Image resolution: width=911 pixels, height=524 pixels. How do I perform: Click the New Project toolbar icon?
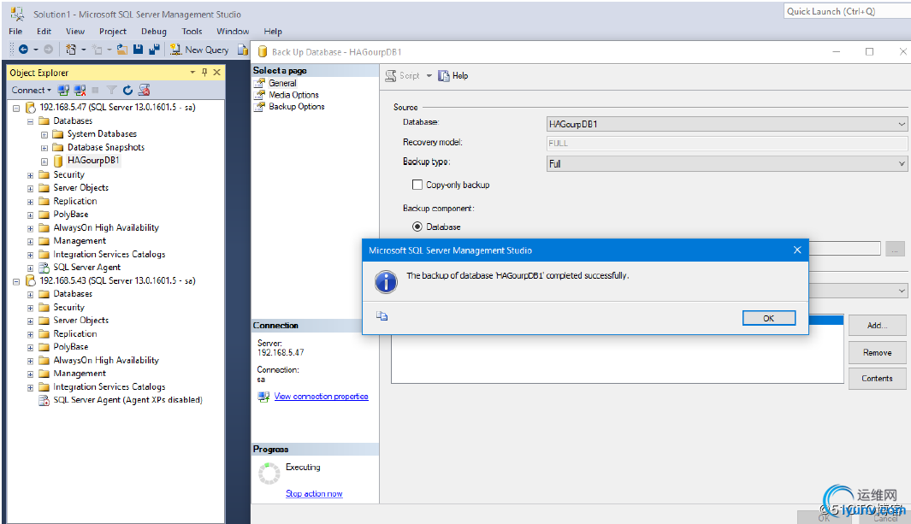coord(71,50)
